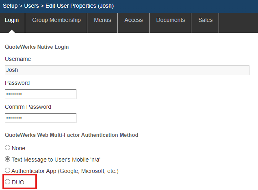258x190 pixels.
Task: Click the Username label
Action: 18,59
